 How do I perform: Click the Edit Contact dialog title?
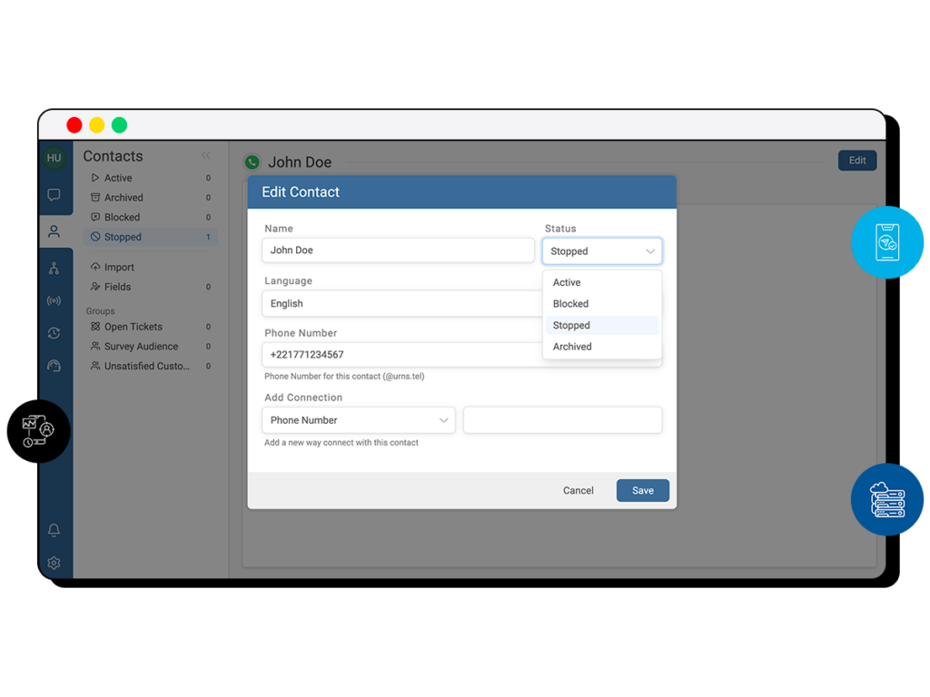coord(301,192)
